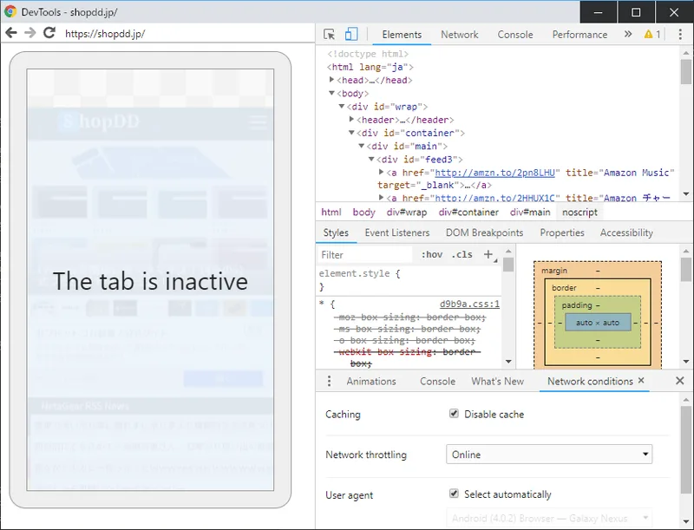The height and width of the screenshot is (530, 694).
Task: Open the drawer options menu (vertical dots)
Action: (x=327, y=381)
